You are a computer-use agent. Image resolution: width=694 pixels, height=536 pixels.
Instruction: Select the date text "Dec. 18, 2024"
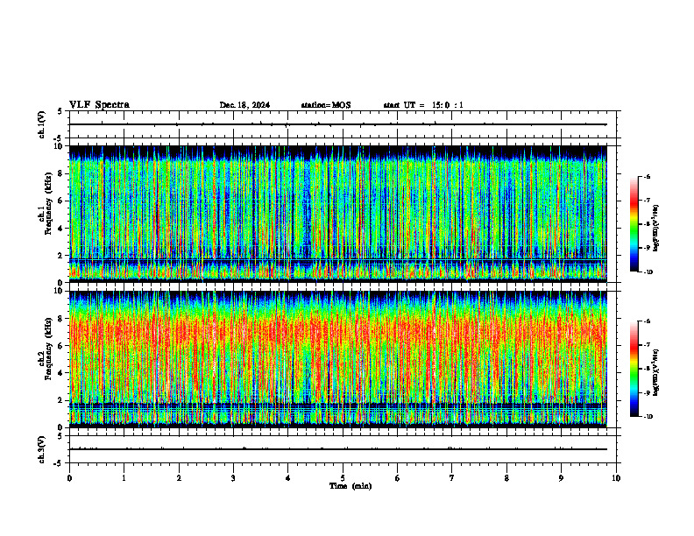[244, 105]
